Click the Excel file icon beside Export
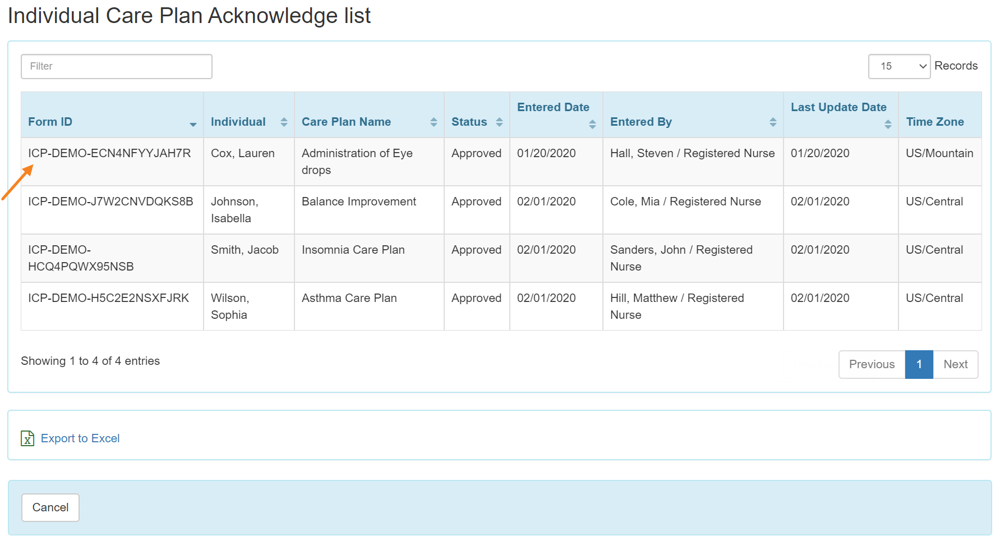Screen dimensions: 1000x545 (x=27, y=438)
